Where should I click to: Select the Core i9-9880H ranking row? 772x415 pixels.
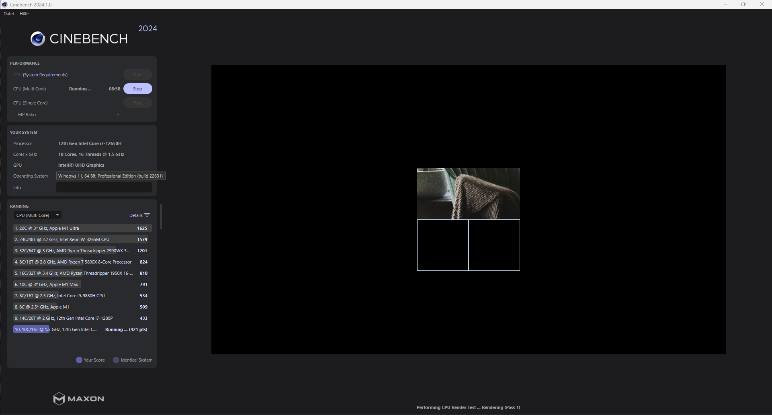(x=82, y=296)
